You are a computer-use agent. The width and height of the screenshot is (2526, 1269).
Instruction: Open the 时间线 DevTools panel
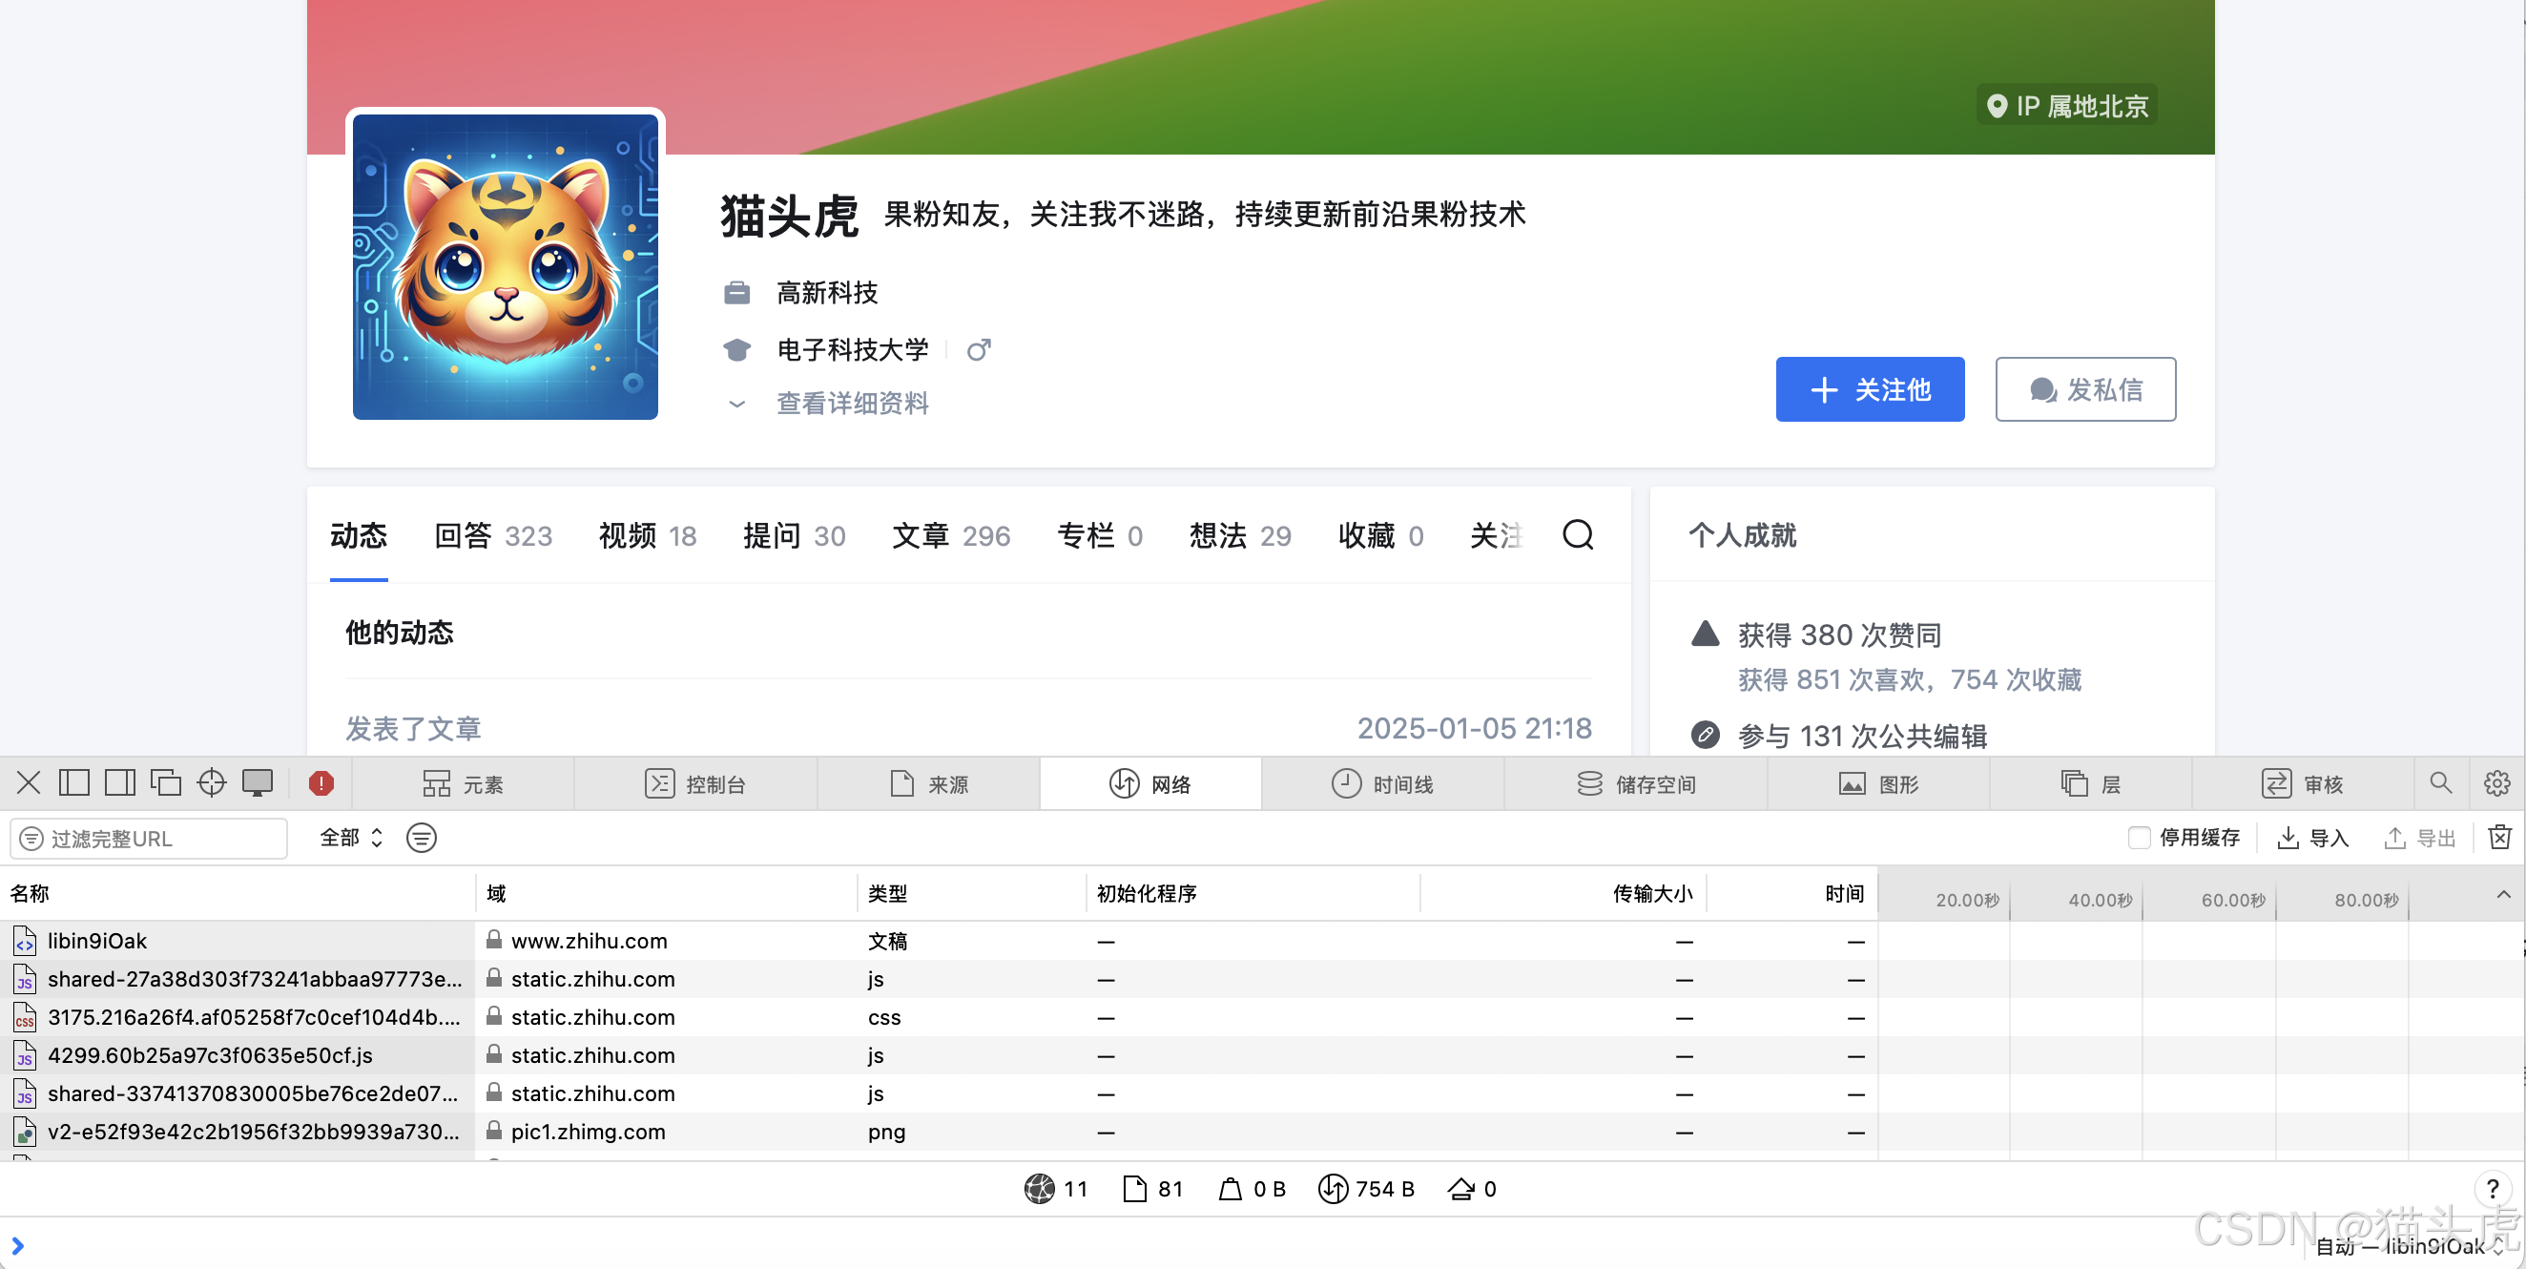coord(1383,782)
